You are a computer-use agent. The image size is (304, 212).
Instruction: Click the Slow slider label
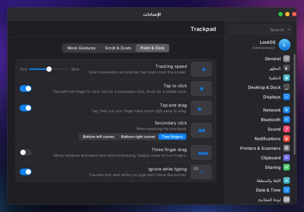point(75,69)
